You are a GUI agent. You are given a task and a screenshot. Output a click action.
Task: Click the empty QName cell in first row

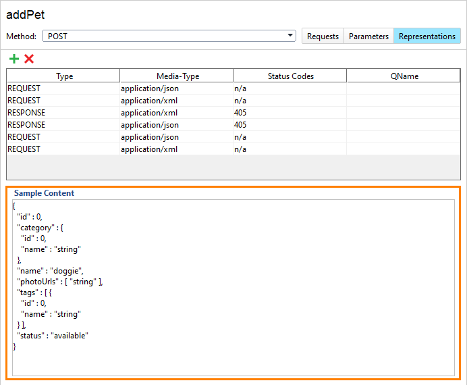(x=404, y=88)
